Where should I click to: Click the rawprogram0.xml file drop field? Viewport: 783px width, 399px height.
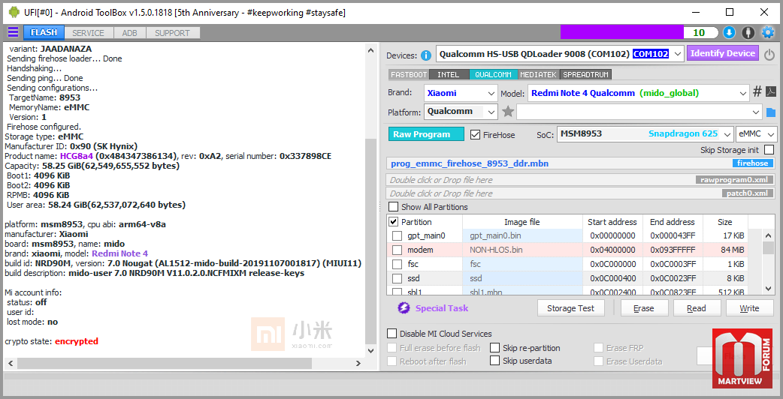pyautogui.click(x=582, y=180)
